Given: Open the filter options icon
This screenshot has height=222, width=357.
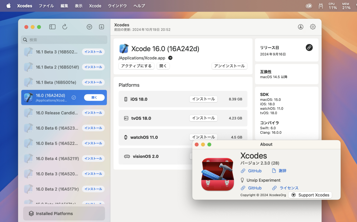Looking at the screenshot, I should tap(89, 27).
